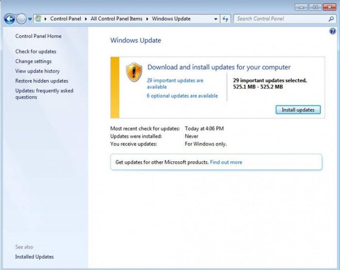Select All Control Panel Items breadcrumb
Viewport: 340px width, 270px height.
tap(117, 18)
